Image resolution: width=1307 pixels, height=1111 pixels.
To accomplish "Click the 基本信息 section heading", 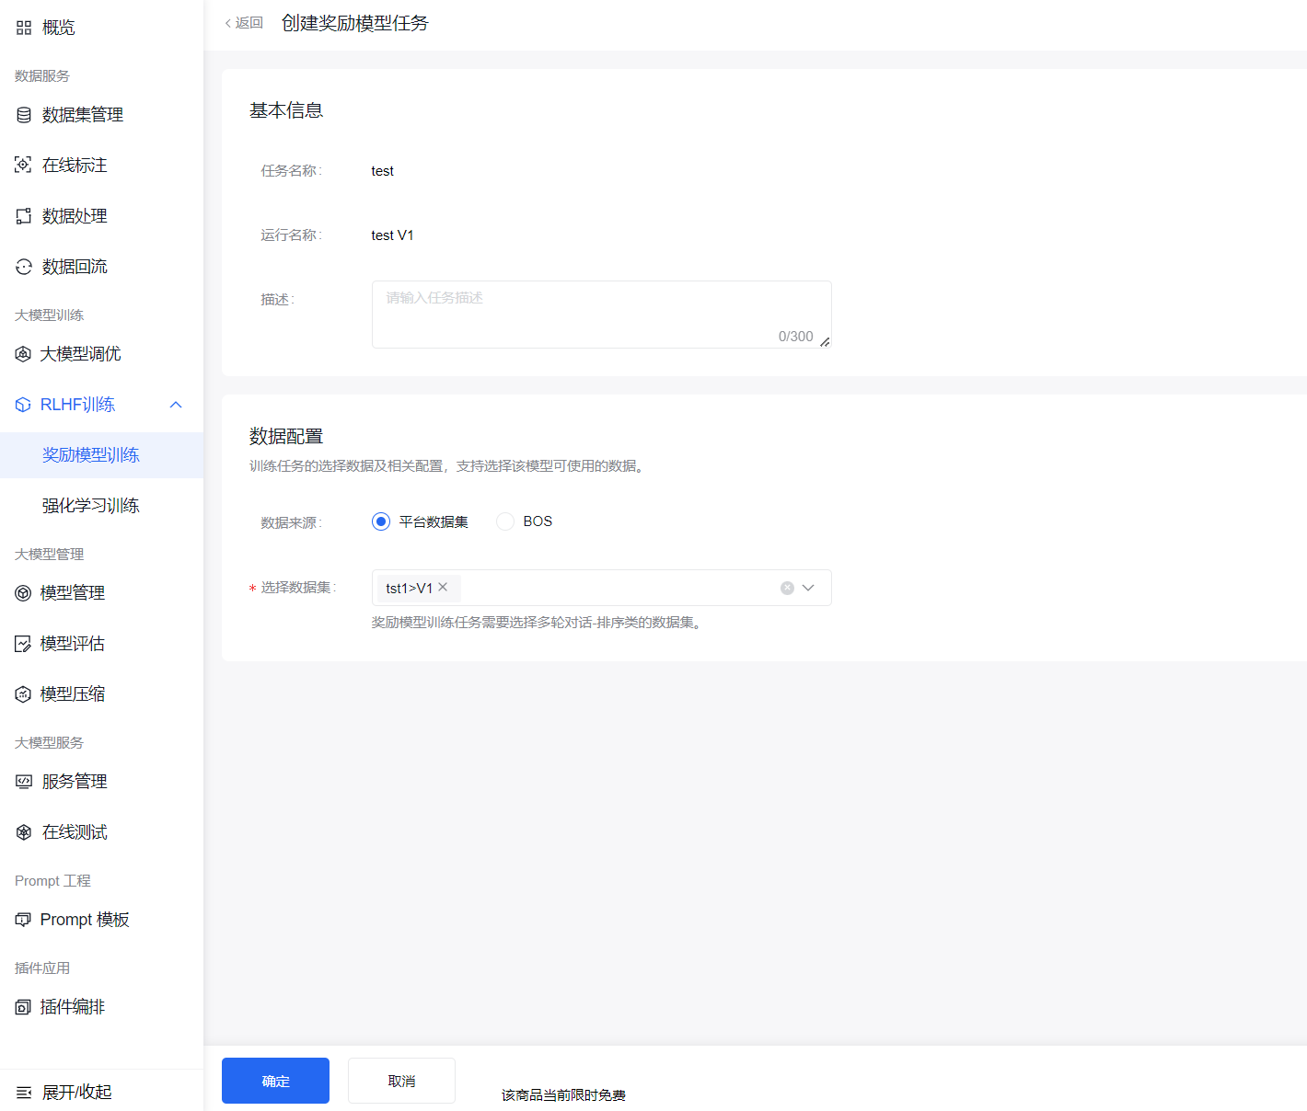I will [286, 110].
